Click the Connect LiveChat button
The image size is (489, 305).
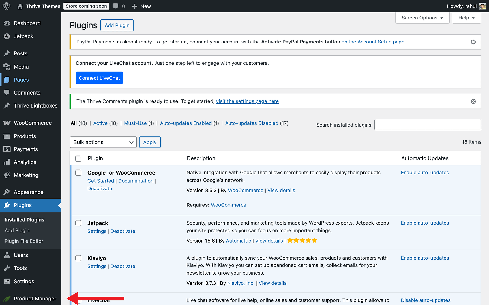(99, 78)
